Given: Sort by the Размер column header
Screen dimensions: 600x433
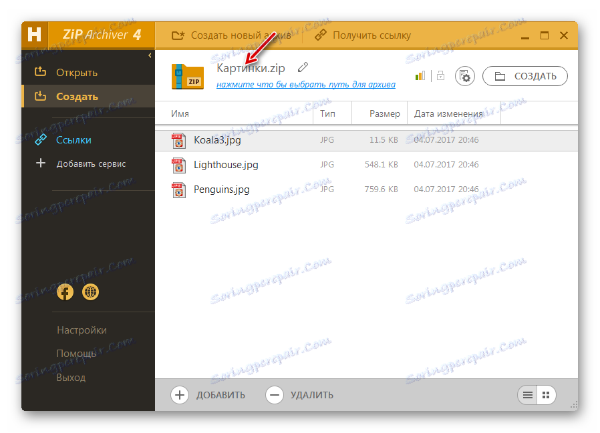Looking at the screenshot, I should pyautogui.click(x=380, y=113).
